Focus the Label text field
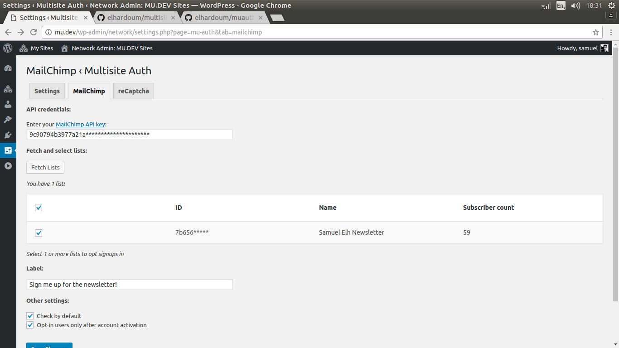The image size is (619, 348). 130,285
